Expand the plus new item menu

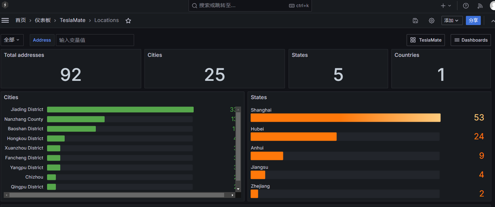tap(446, 6)
